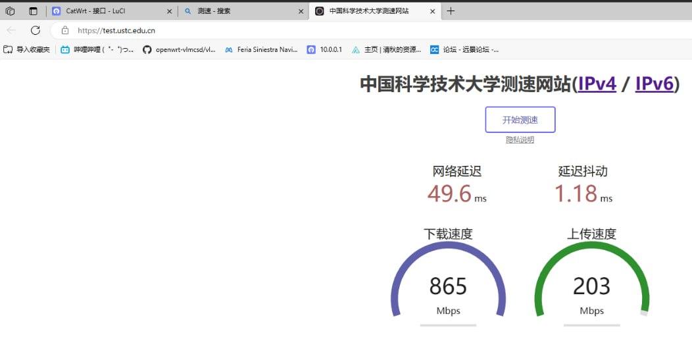Click the 开始测速 button

coord(520,120)
